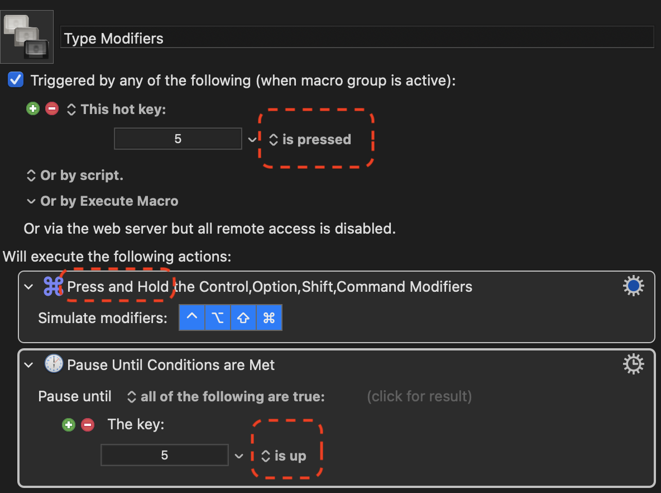Open the gear menu for Press and Hold action
The image size is (661, 493).
point(633,286)
